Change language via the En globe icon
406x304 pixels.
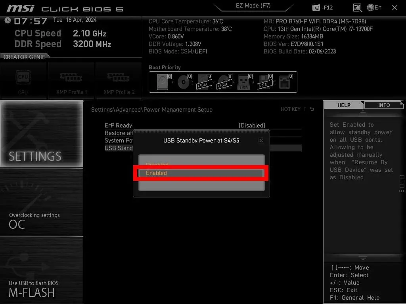(374, 8)
